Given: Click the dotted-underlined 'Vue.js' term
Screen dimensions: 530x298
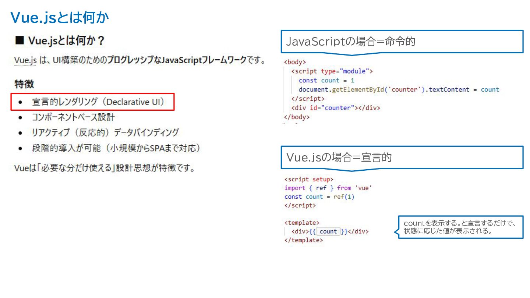Looking at the screenshot, I should (25, 60).
